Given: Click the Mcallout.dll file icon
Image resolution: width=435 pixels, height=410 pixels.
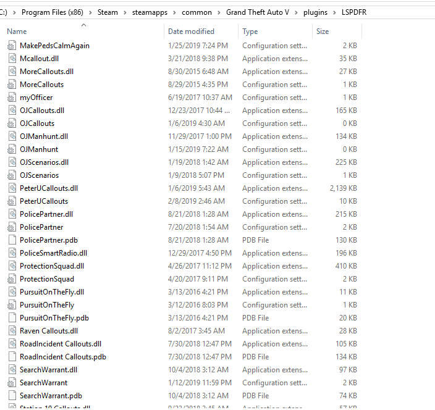Looking at the screenshot, I should pos(12,59).
